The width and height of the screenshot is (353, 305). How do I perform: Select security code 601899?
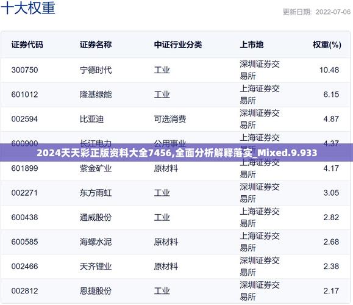[x=24, y=168]
